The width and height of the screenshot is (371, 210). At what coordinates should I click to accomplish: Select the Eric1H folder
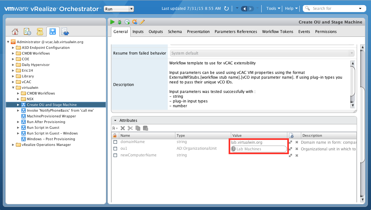pyautogui.click(x=27, y=70)
